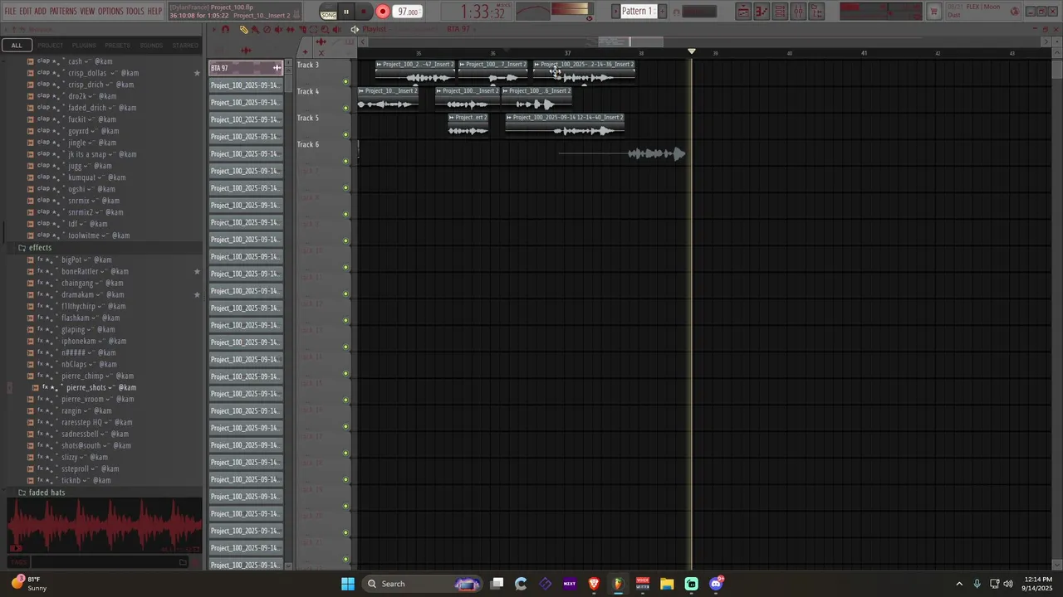Open the Pattern 1 selector dropdown
The width and height of the screenshot is (1063, 597).
(637, 12)
